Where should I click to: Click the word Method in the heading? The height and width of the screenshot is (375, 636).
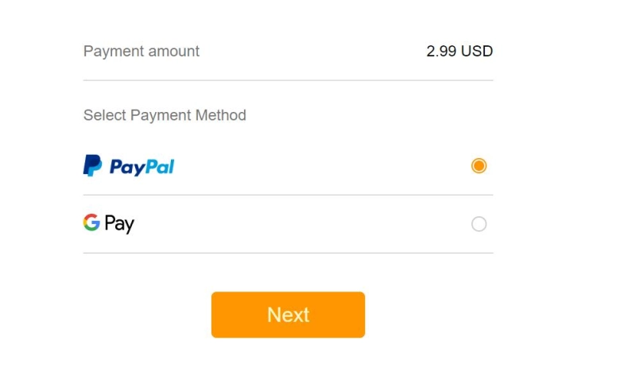221,115
